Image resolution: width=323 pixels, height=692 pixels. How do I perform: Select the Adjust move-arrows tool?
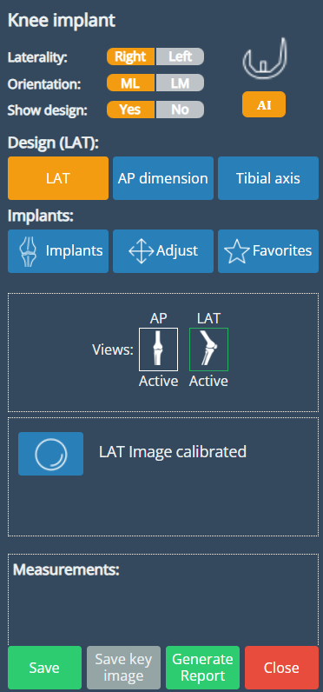(x=163, y=251)
